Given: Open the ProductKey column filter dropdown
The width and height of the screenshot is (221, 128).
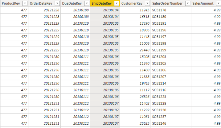Looking at the screenshot, I should (25, 3).
